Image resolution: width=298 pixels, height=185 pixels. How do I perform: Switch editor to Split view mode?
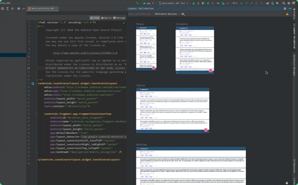click(x=106, y=18)
